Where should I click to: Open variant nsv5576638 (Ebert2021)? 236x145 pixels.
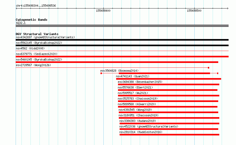click(x=135, y=87)
